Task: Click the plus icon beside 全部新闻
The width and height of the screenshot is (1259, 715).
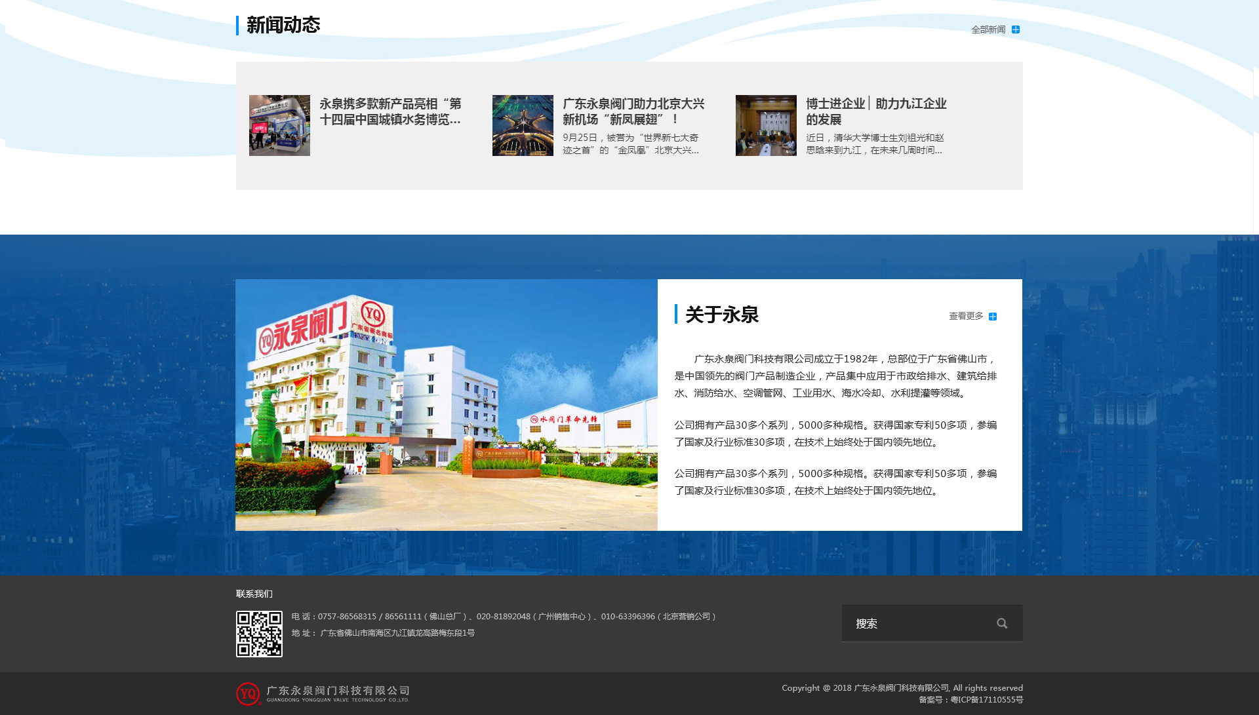Action: tap(1016, 29)
